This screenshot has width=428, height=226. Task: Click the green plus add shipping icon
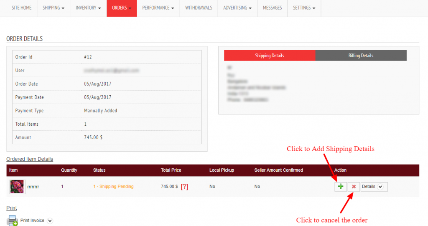[340, 187]
